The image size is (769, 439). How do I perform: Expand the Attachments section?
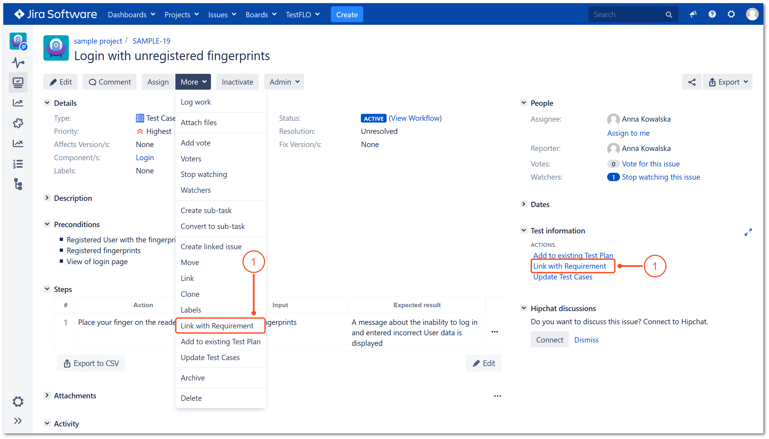pos(47,395)
